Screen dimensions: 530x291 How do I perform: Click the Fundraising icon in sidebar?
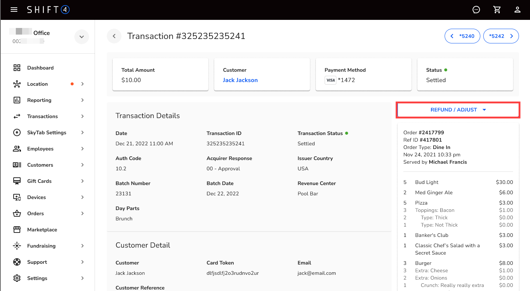coord(17,246)
